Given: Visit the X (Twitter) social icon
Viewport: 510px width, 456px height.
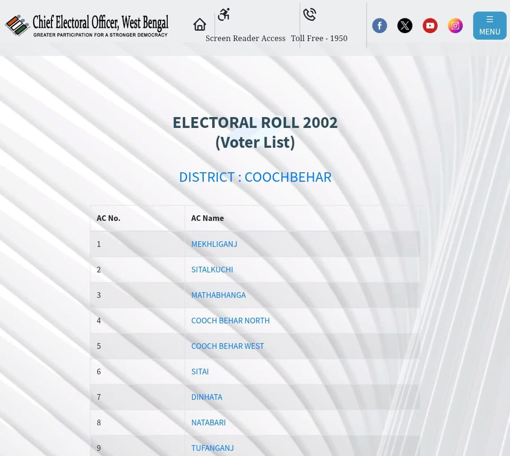Looking at the screenshot, I should point(405,25).
